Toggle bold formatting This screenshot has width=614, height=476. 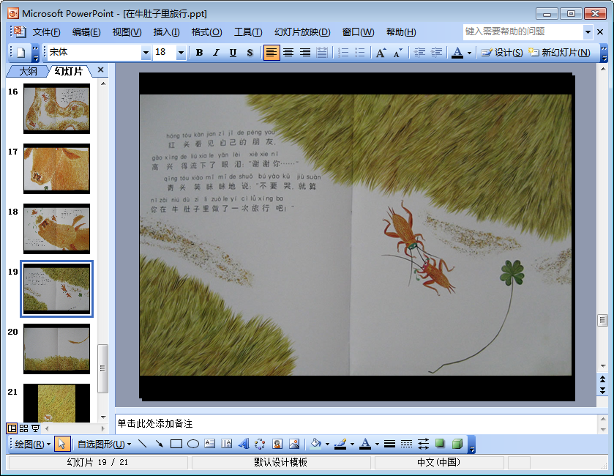tap(199, 53)
